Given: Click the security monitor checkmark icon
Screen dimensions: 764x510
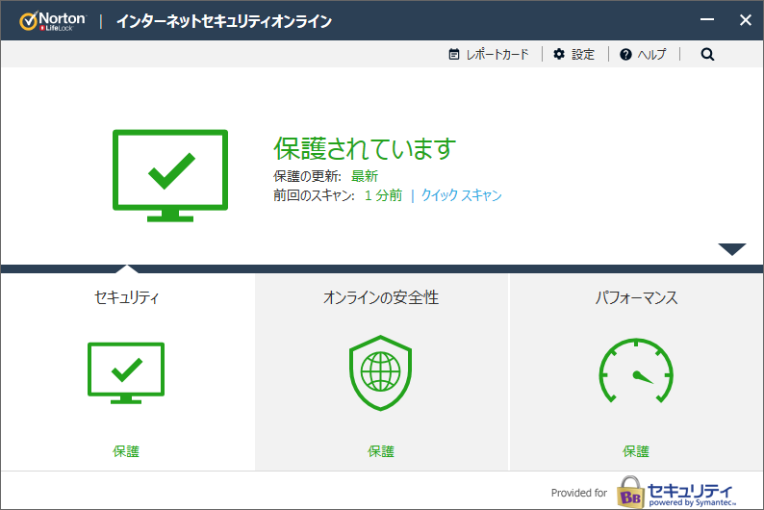Looking at the screenshot, I should 126,373.
